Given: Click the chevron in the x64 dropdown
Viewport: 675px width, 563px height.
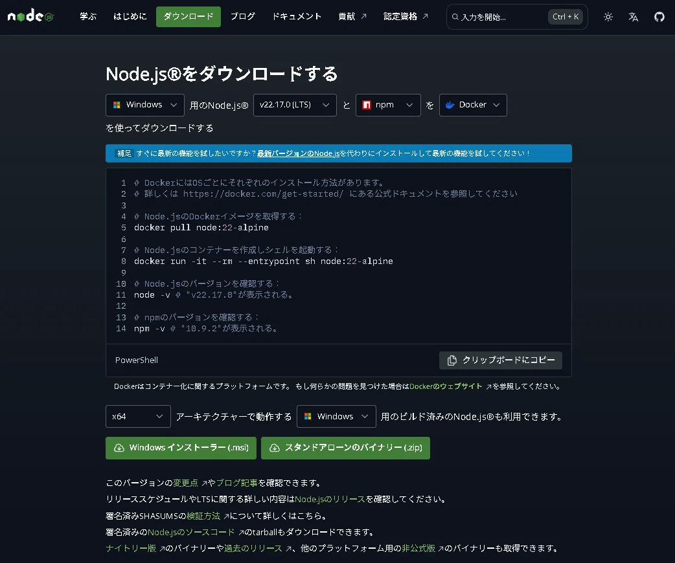Looking at the screenshot, I should point(159,416).
